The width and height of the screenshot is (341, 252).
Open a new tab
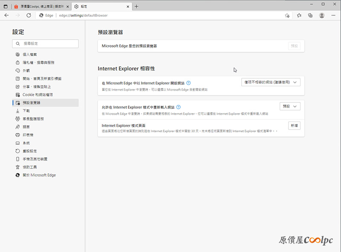click(x=136, y=6)
